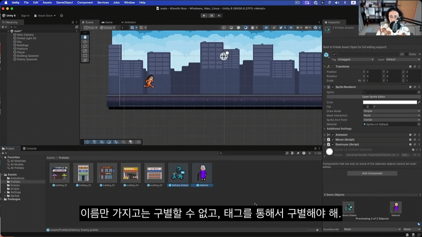Image resolution: width=422 pixels, height=237 pixels.
Task: Open the Window menu
Action: [129, 2]
